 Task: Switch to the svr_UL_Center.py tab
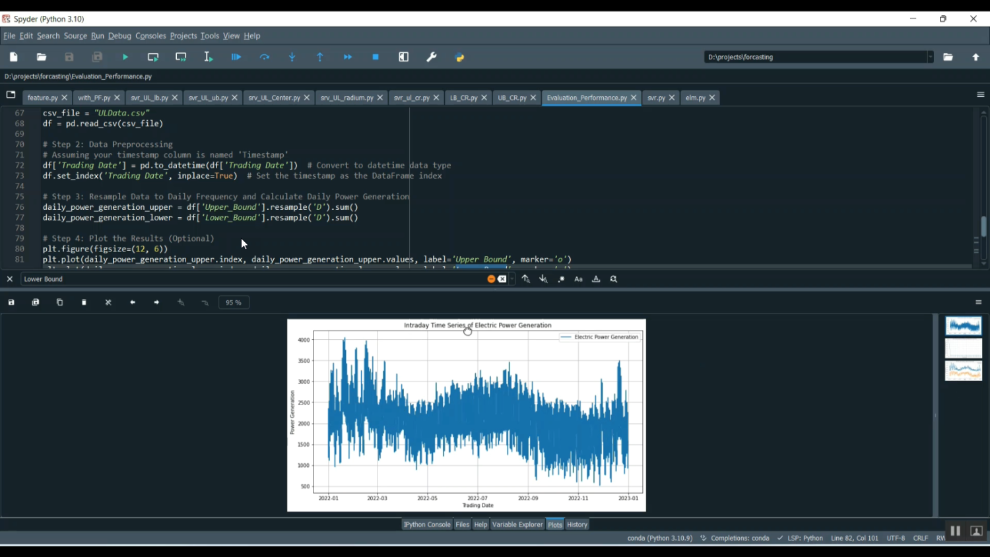click(274, 98)
